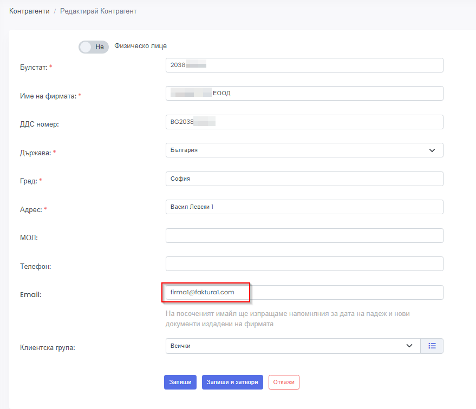476x409 pixels.
Task: Click the empty МОЛ field
Action: point(304,236)
